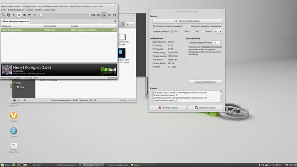Viewport: 297px width, 167px height.
Task: Click show treeview icon in file manager status bar
Action: point(19,100)
